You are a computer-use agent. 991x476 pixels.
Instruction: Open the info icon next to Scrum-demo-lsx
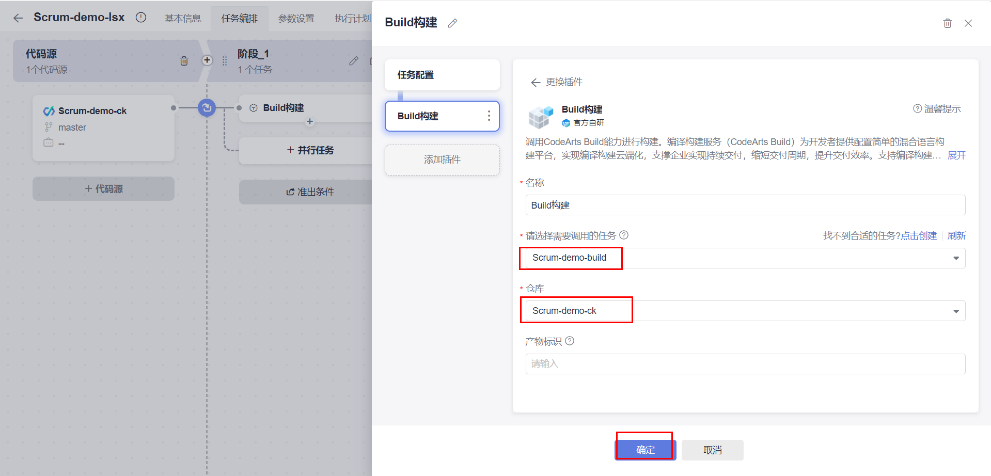(141, 18)
